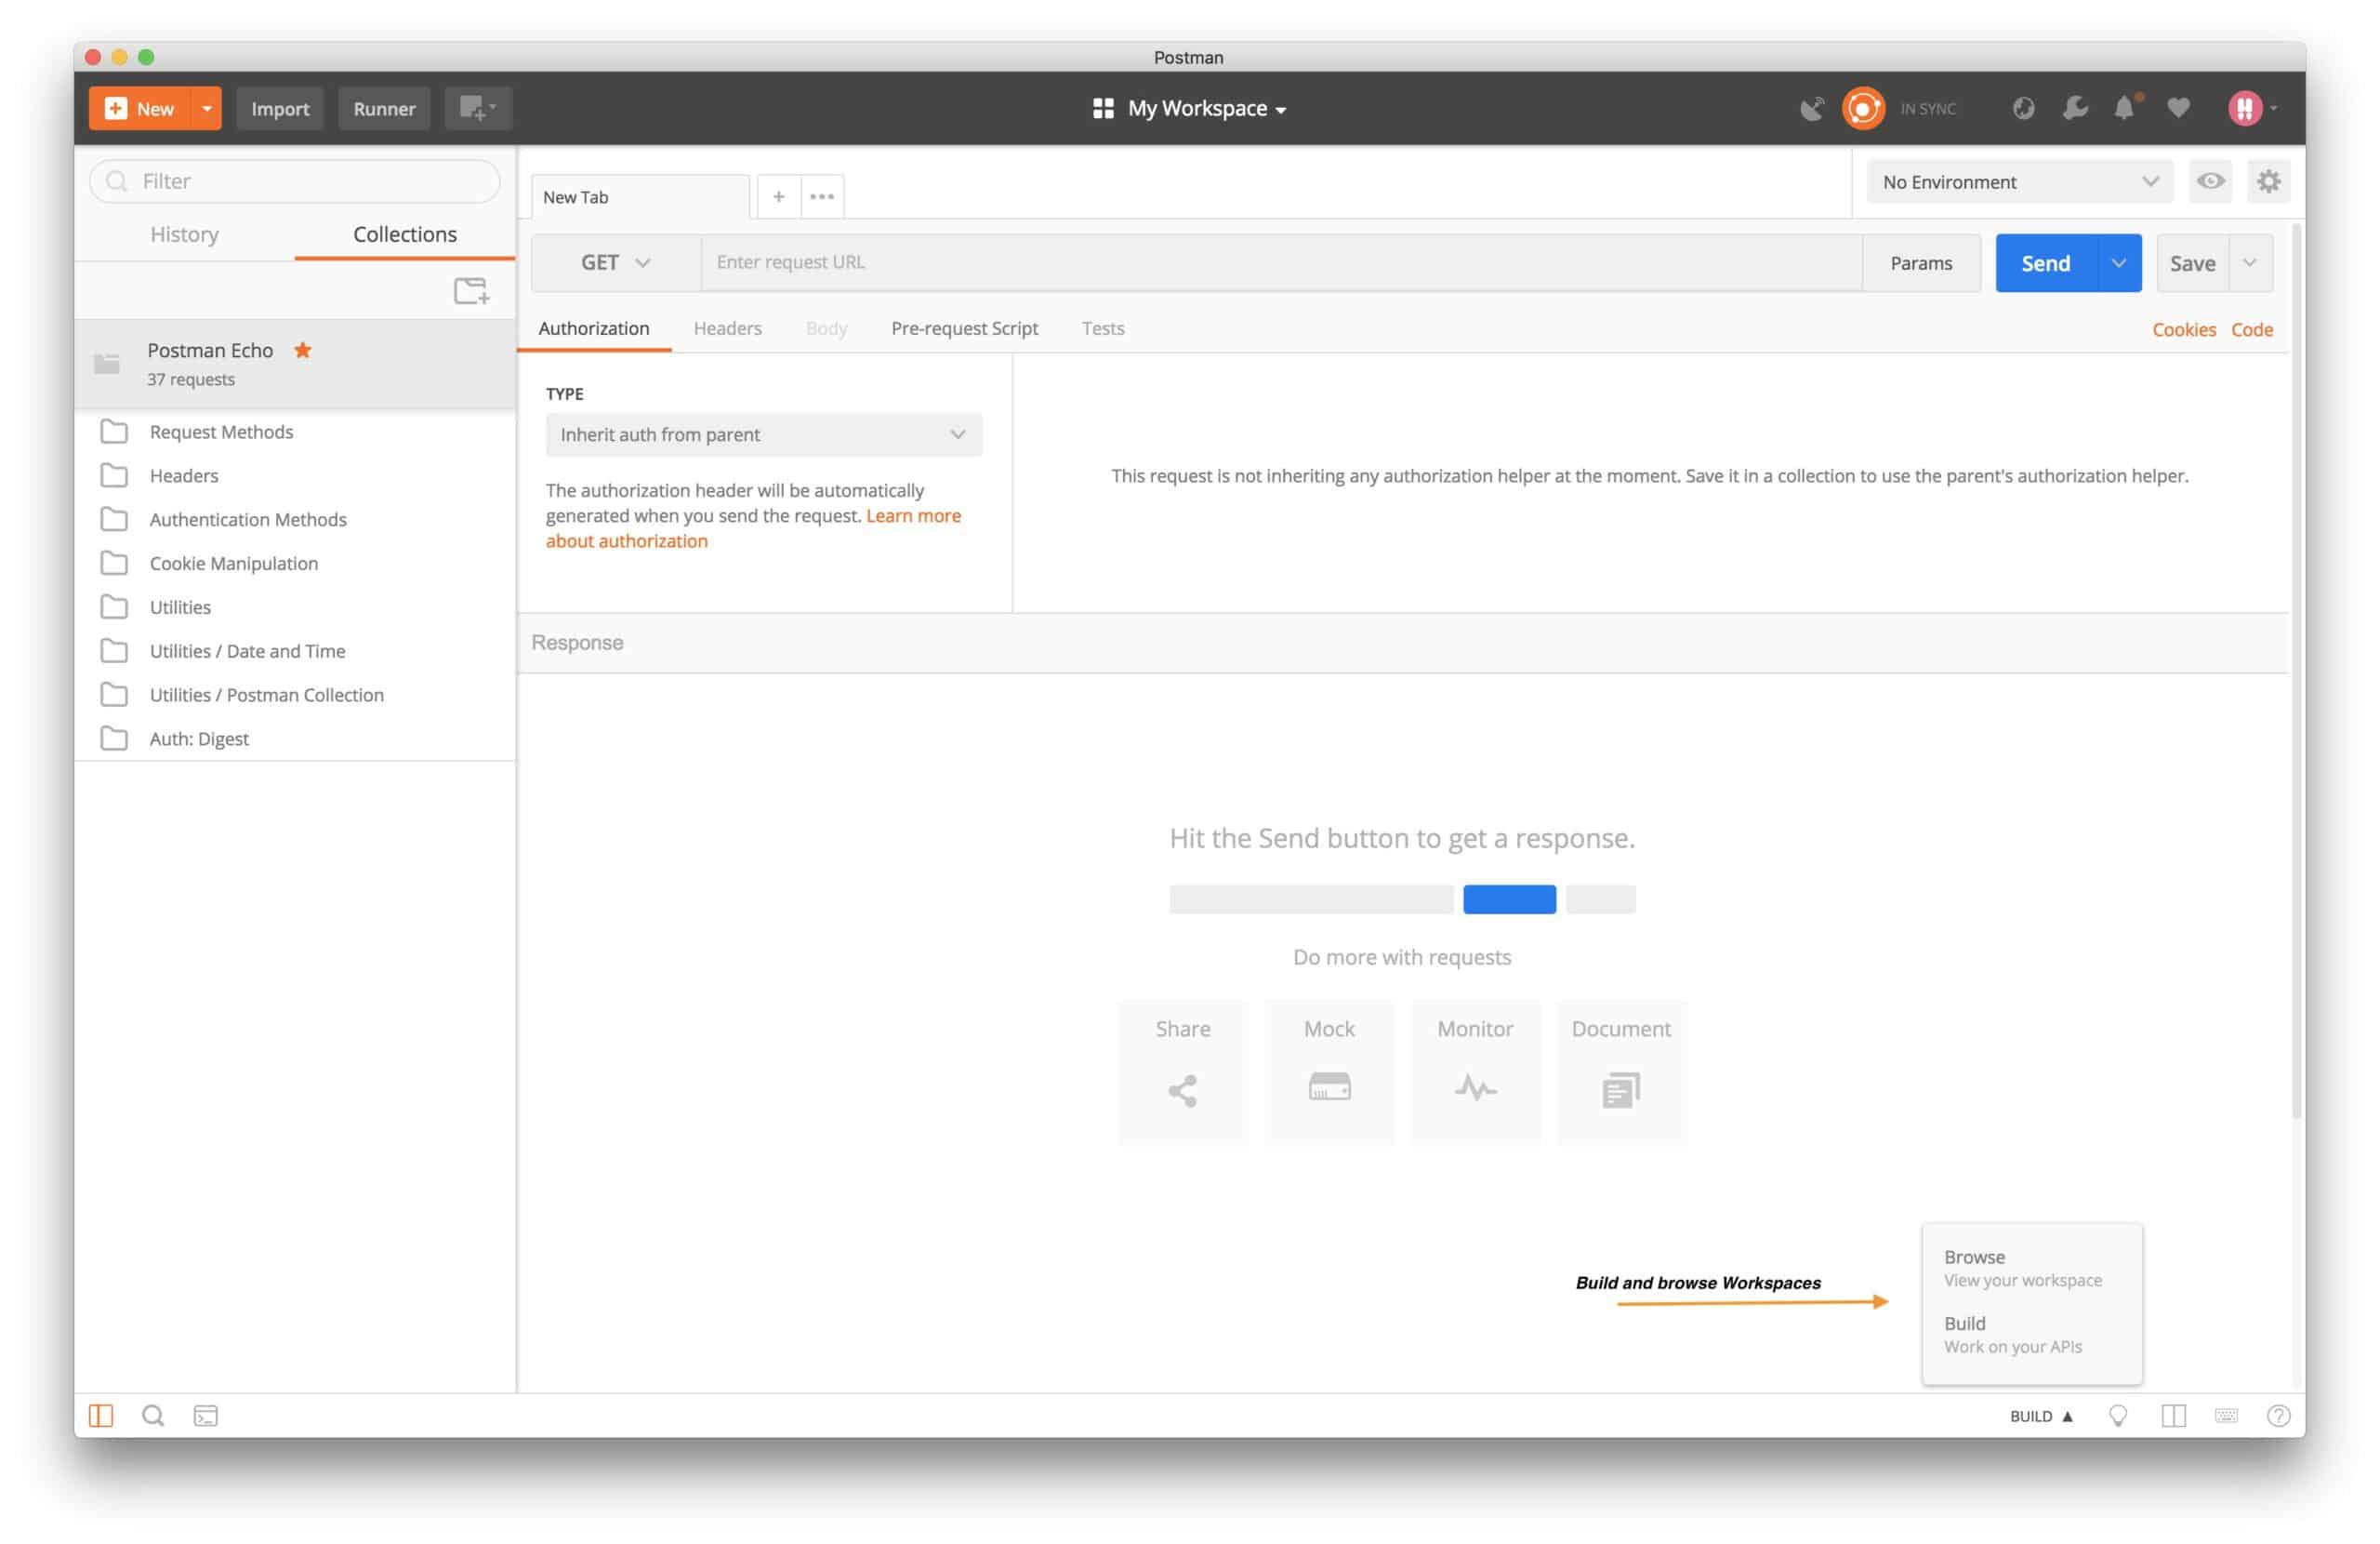This screenshot has height=1544, width=2380.
Task: Open the notifications bell icon
Action: click(x=2125, y=107)
